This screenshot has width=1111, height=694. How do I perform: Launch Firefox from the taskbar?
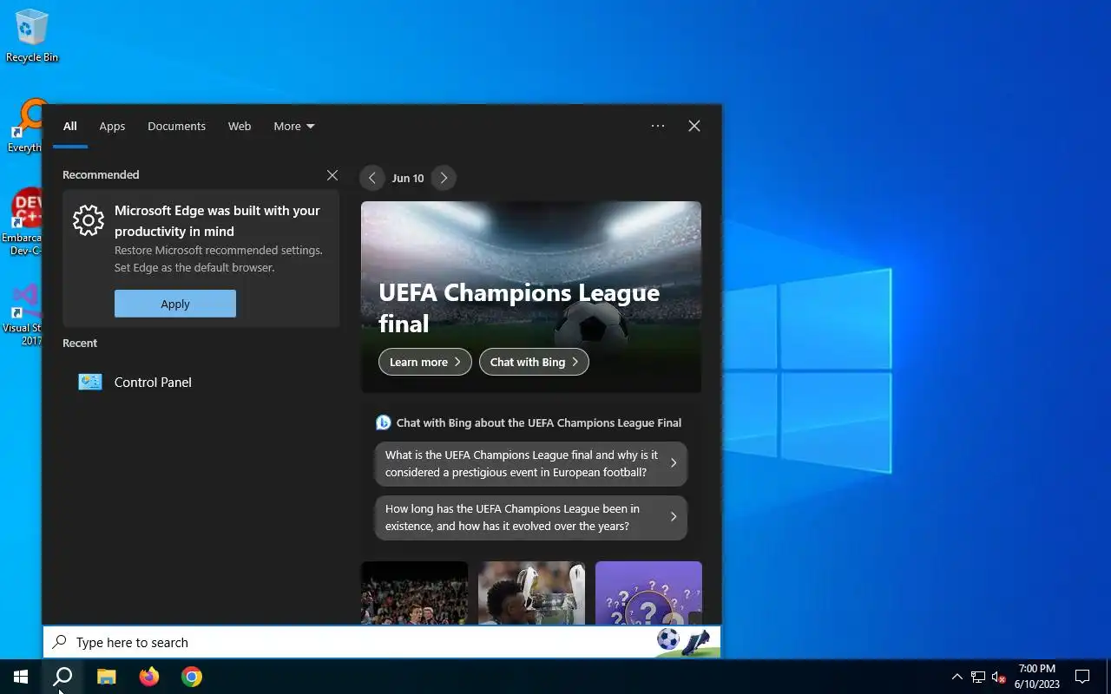point(149,677)
